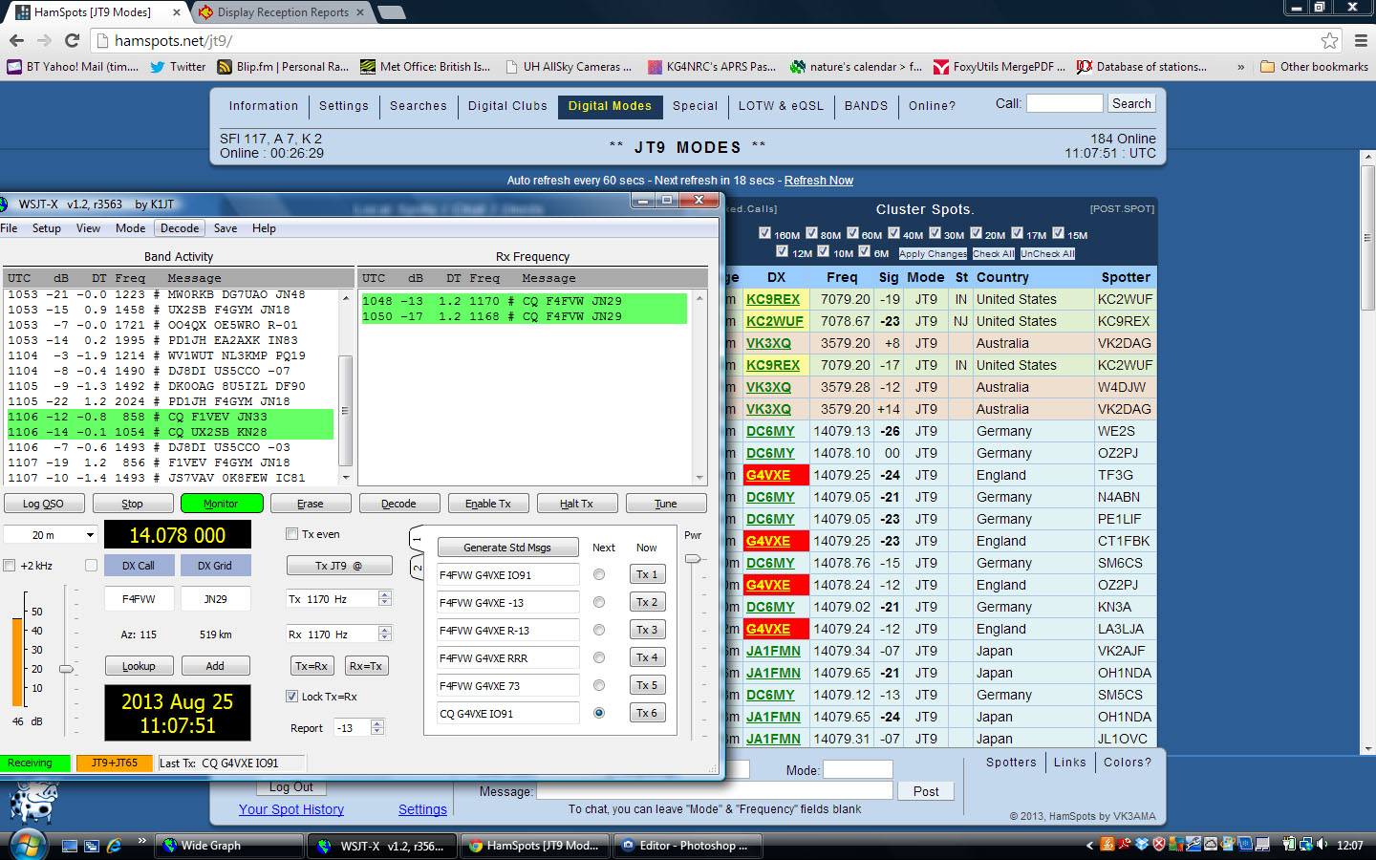Open HamSpots BANDS tab
The image size is (1376, 860).
(x=866, y=106)
